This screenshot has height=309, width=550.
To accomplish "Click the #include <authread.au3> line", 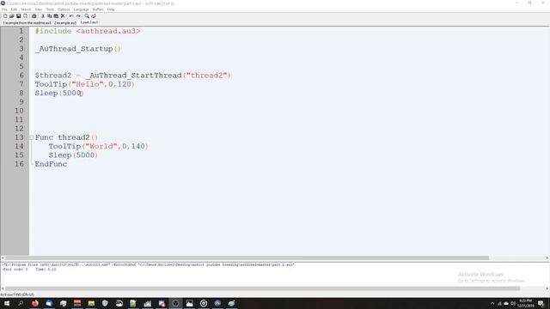I will click(x=88, y=31).
